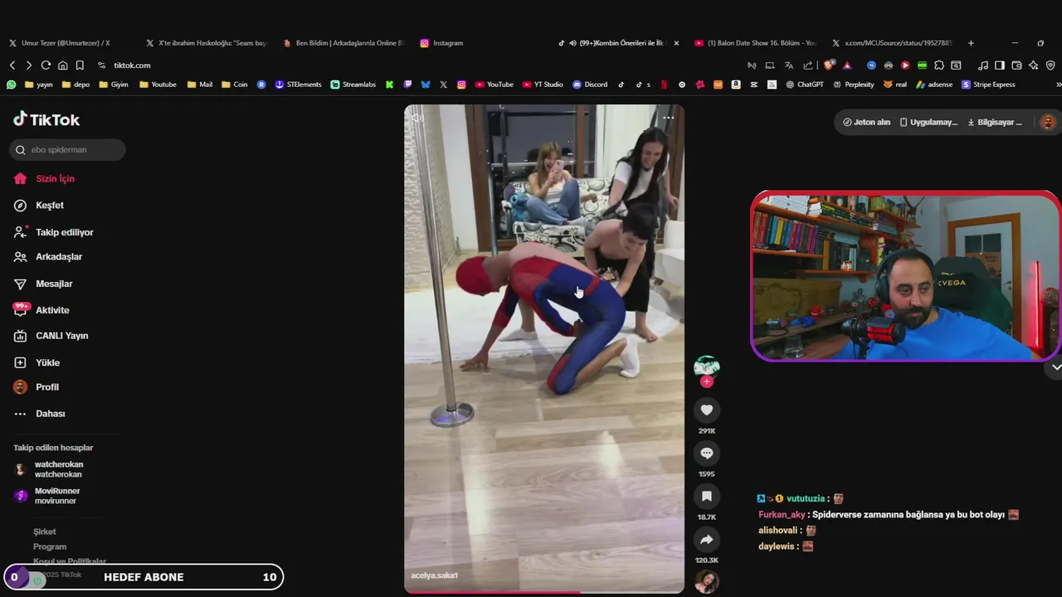Reload the page
This screenshot has height=597, width=1062.
coord(46,65)
